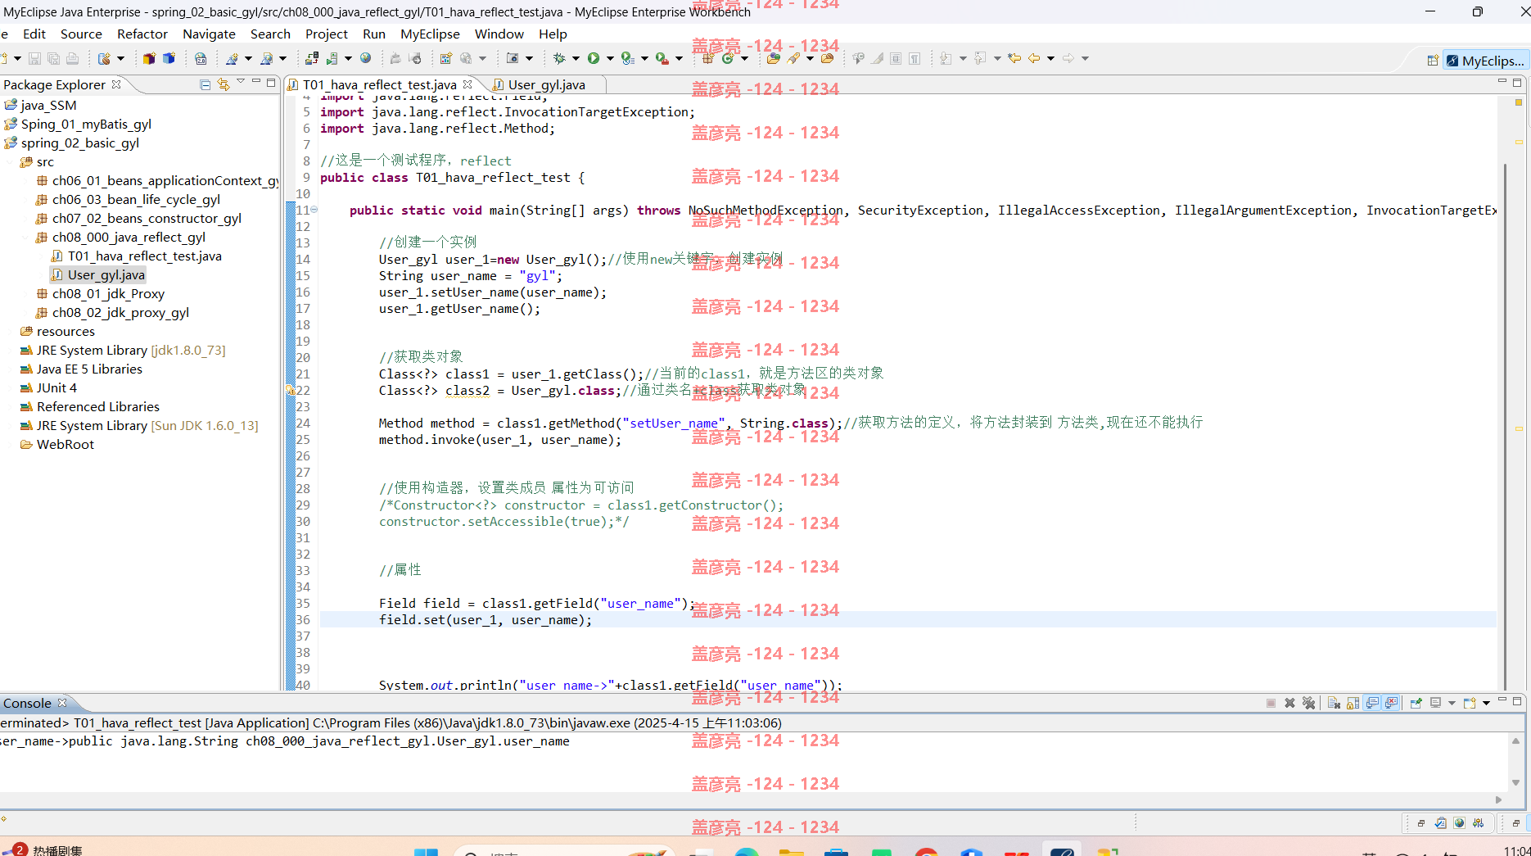The width and height of the screenshot is (1531, 856).
Task: Switch to the MyEclipse perspective button
Action: coord(1486,61)
